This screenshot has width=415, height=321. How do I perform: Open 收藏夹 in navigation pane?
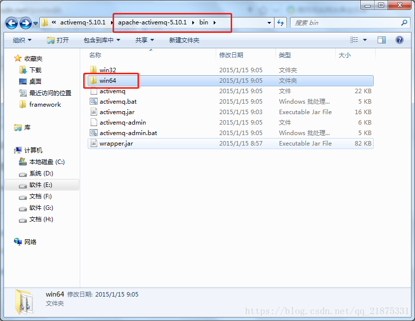pos(33,58)
